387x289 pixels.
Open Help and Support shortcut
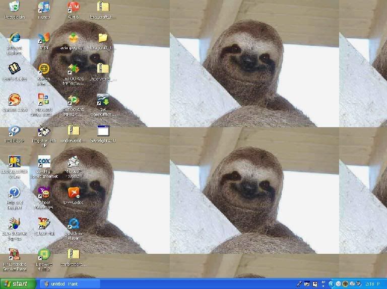pyautogui.click(x=15, y=193)
